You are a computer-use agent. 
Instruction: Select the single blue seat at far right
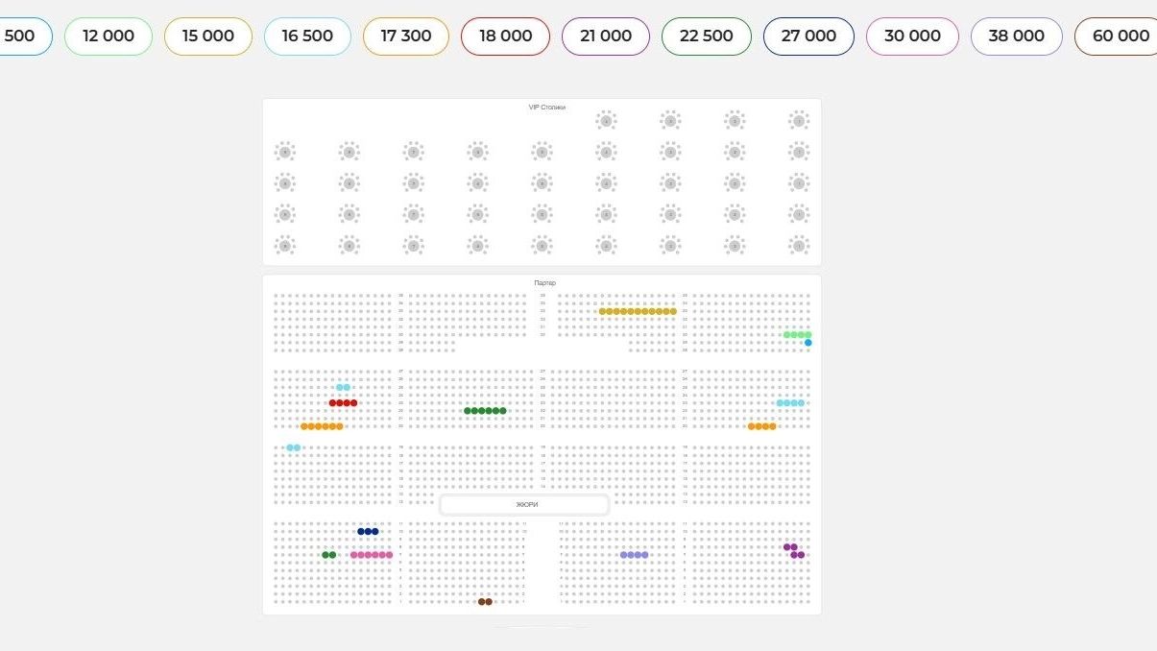[x=808, y=343]
